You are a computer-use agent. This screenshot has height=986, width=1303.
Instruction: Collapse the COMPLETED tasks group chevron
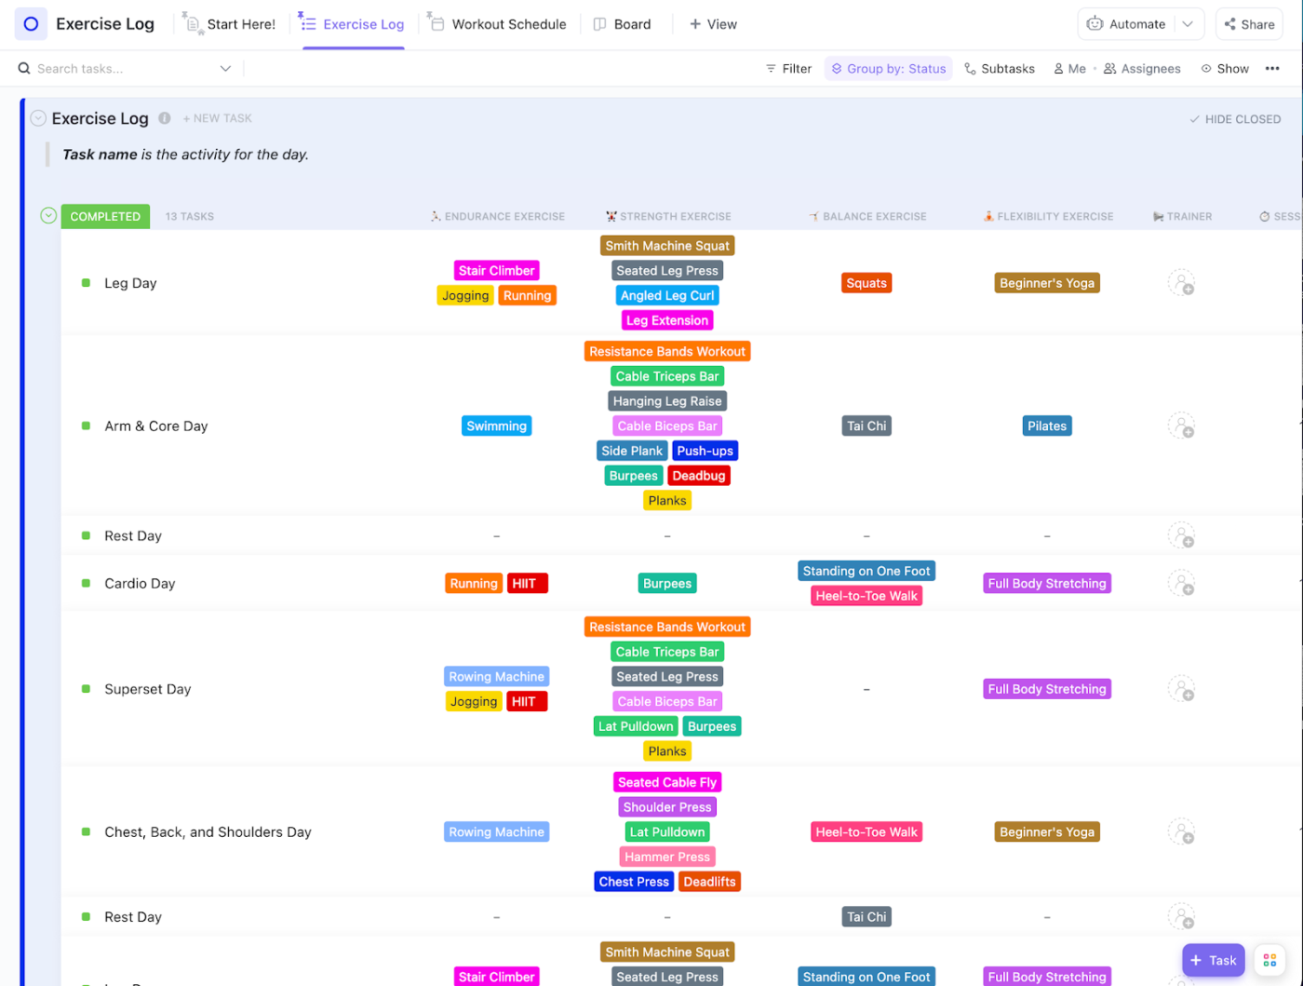(x=47, y=215)
